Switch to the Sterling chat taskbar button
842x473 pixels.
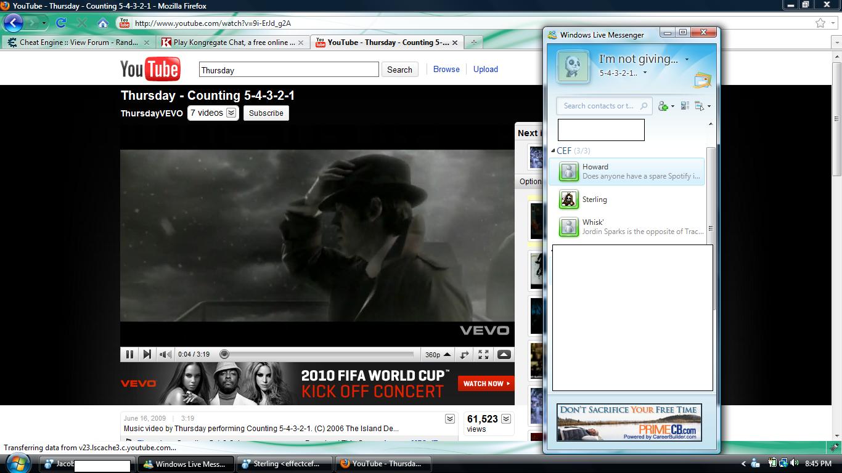point(284,464)
